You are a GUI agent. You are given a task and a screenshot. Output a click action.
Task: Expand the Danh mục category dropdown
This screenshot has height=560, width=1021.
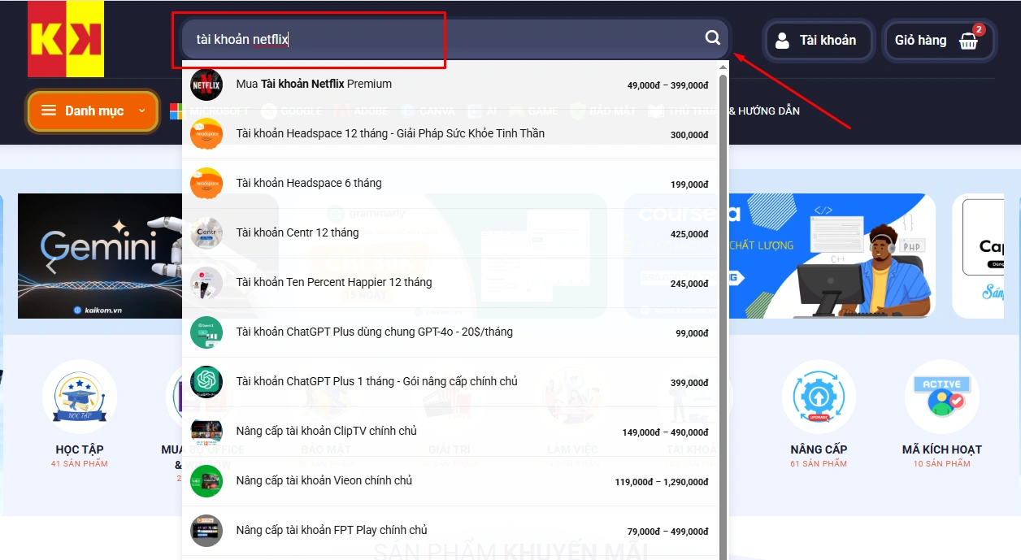pos(93,111)
